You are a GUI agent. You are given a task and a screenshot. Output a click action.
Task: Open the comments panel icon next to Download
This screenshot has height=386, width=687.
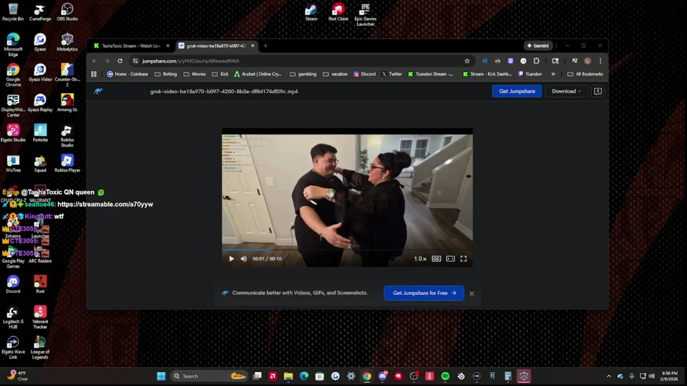pyautogui.click(x=597, y=91)
